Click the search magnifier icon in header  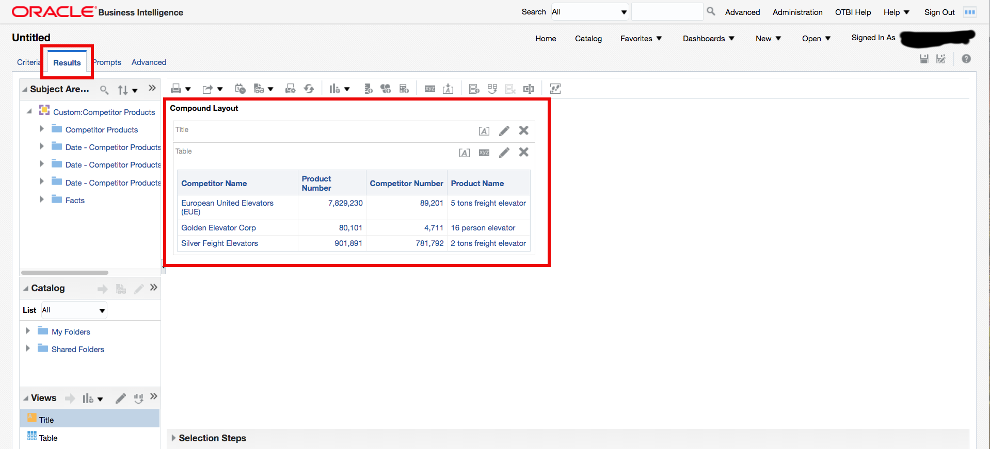711,11
